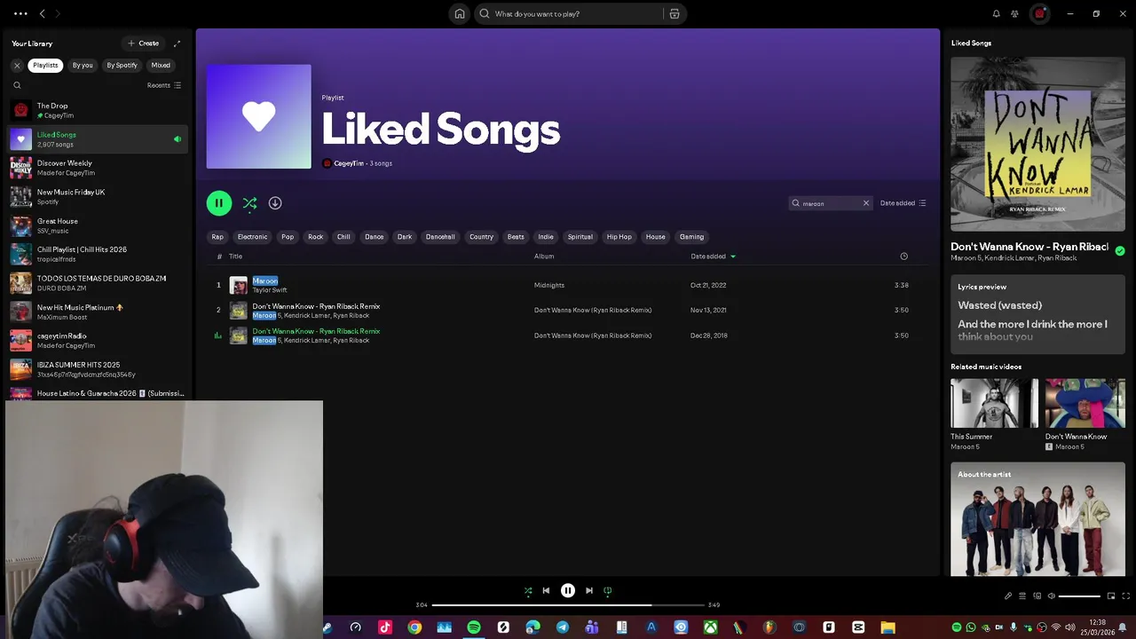The width and height of the screenshot is (1136, 639).
Task: Pause playback in the bottom player bar
Action: point(567,590)
